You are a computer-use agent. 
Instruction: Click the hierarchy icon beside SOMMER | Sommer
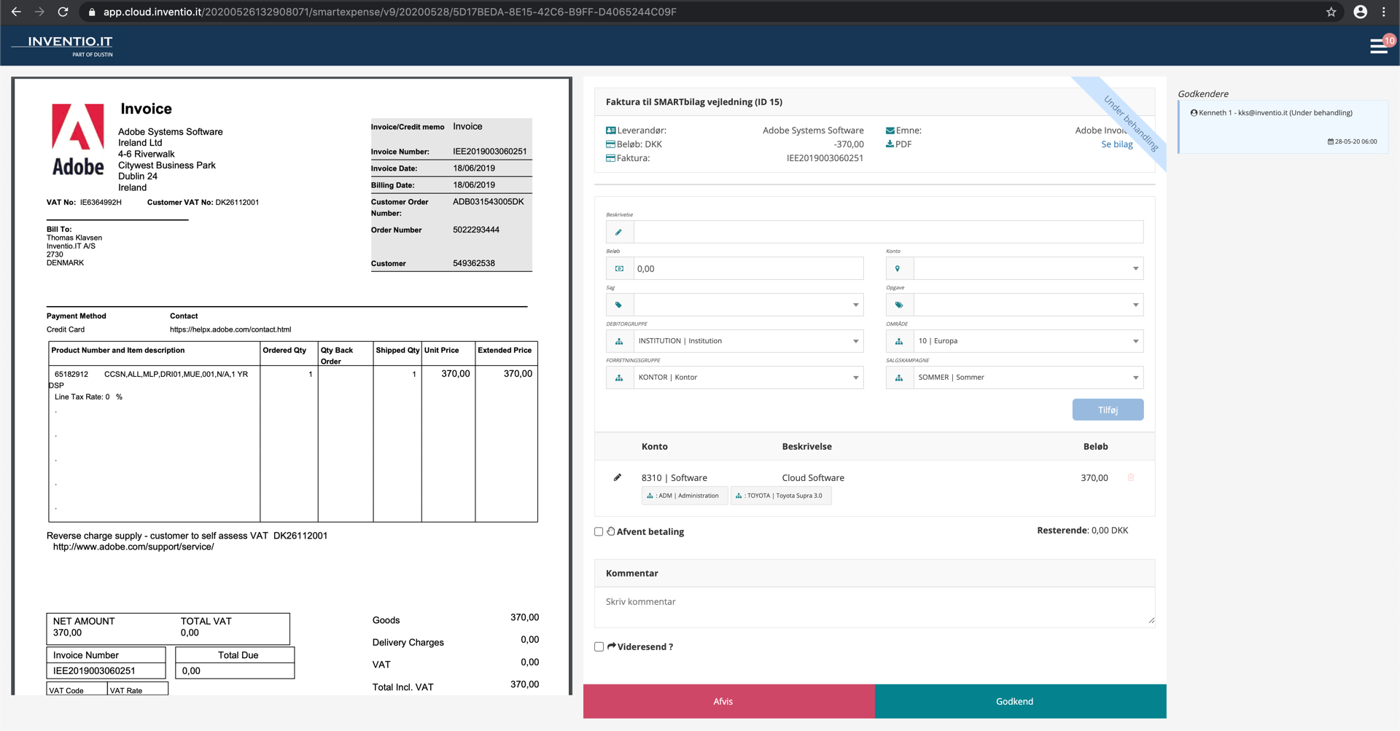899,378
